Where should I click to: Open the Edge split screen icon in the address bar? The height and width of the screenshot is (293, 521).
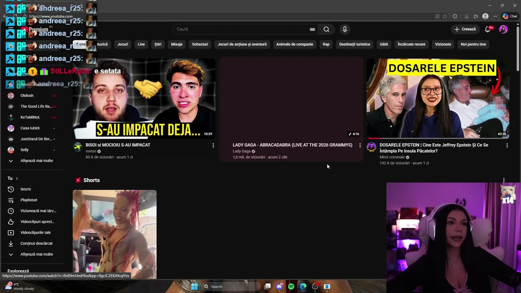coord(437,16)
